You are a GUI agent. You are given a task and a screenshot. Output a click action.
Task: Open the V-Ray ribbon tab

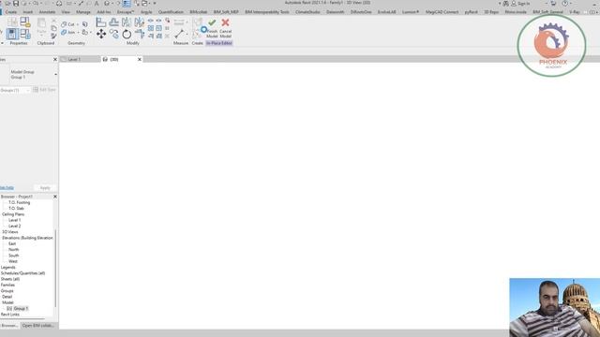pyautogui.click(x=574, y=12)
